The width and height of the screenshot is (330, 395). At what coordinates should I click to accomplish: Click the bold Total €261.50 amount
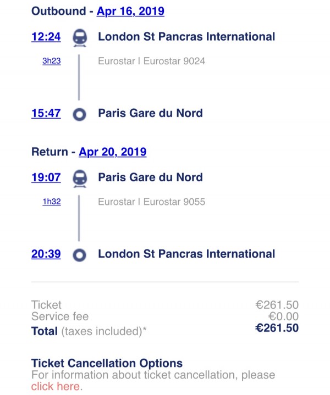[x=277, y=329]
